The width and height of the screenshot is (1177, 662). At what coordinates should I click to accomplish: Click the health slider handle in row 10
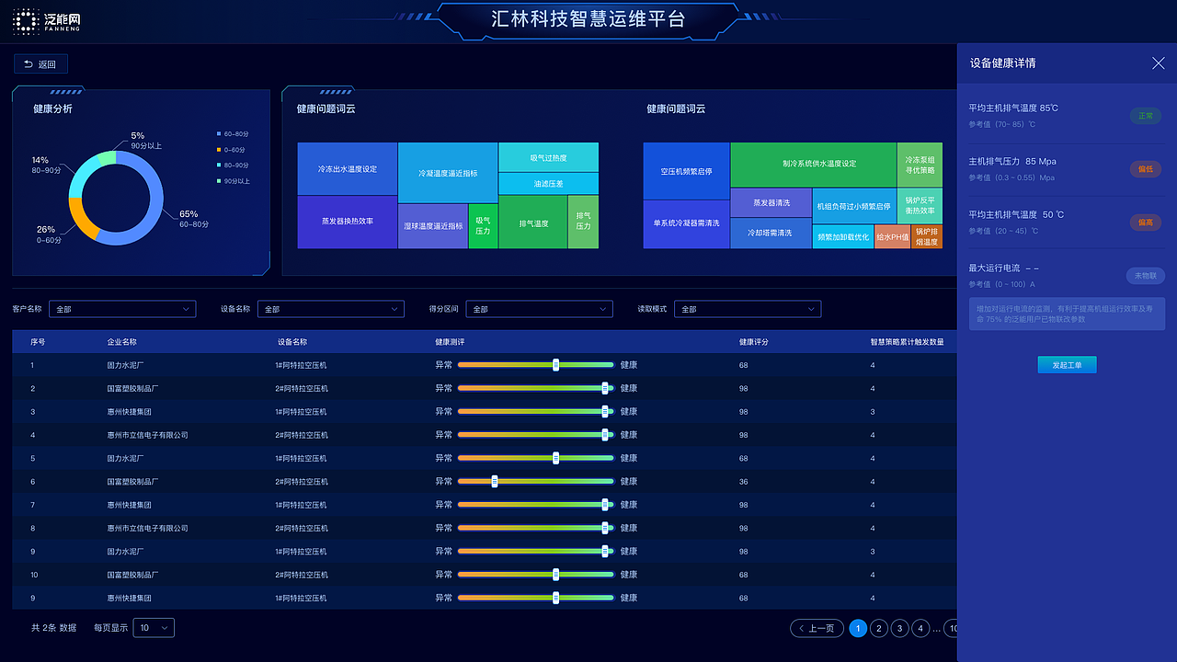pyautogui.click(x=556, y=575)
